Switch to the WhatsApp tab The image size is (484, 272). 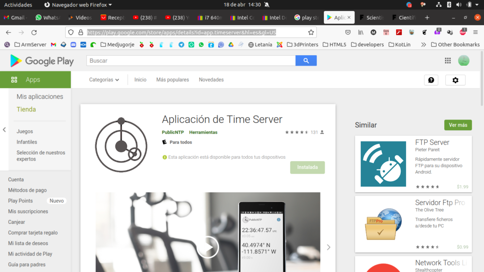[x=48, y=17]
